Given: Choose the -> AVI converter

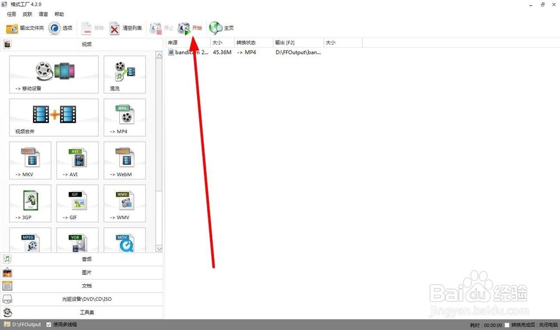Looking at the screenshot, I should 77,160.
